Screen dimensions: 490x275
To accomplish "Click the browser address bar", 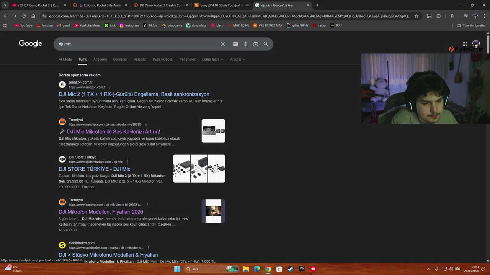I will pyautogui.click(x=230, y=16).
